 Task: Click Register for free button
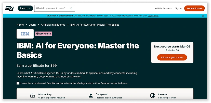(x=194, y=8)
